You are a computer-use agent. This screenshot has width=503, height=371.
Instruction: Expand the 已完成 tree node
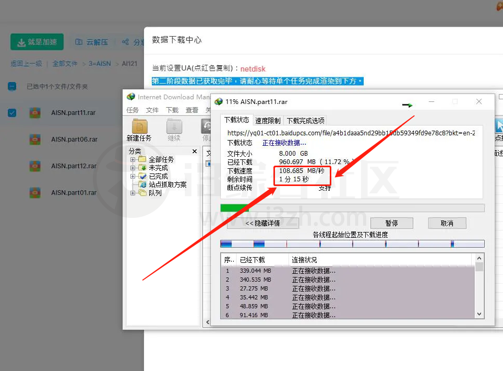(x=133, y=176)
